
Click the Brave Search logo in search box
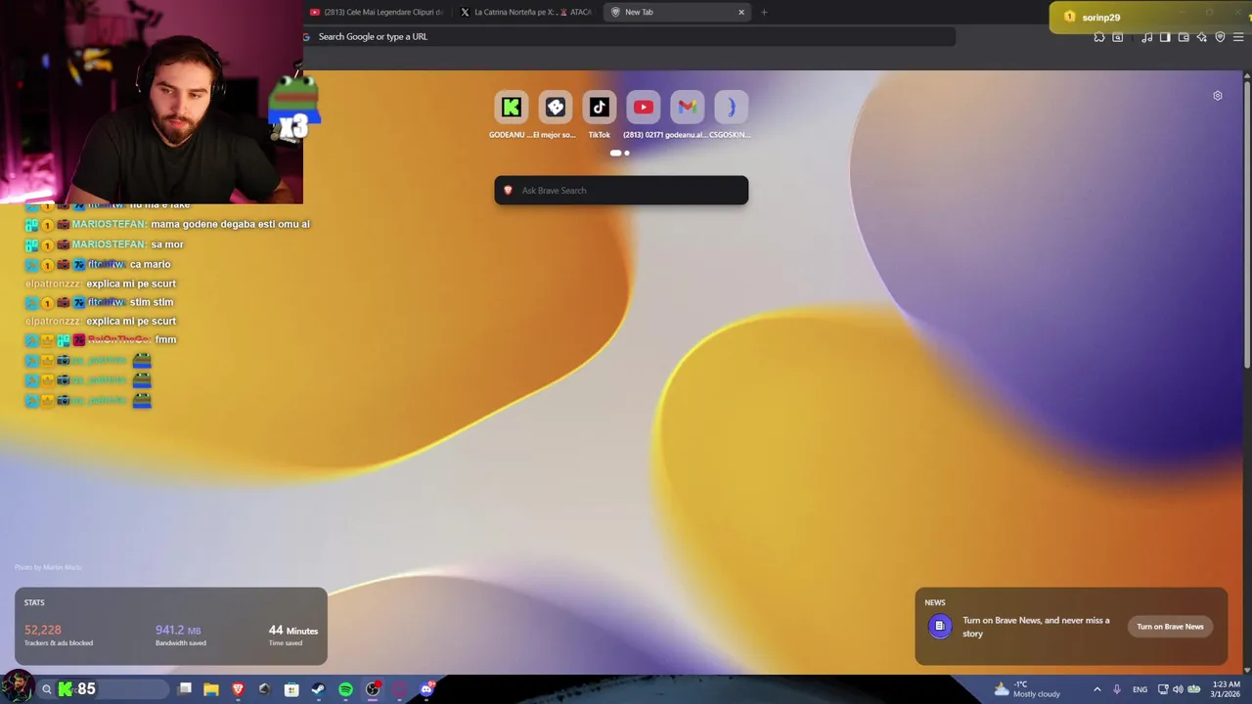[x=508, y=191]
